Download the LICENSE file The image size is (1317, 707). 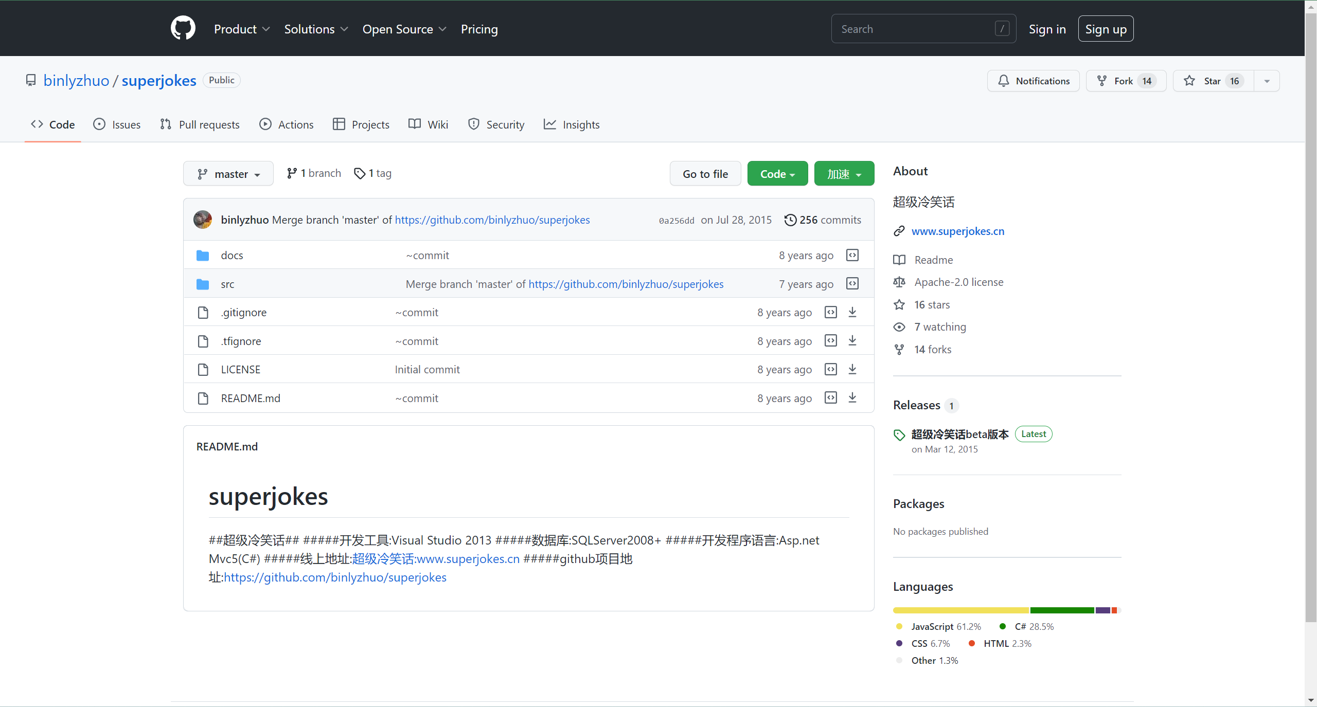pos(852,369)
